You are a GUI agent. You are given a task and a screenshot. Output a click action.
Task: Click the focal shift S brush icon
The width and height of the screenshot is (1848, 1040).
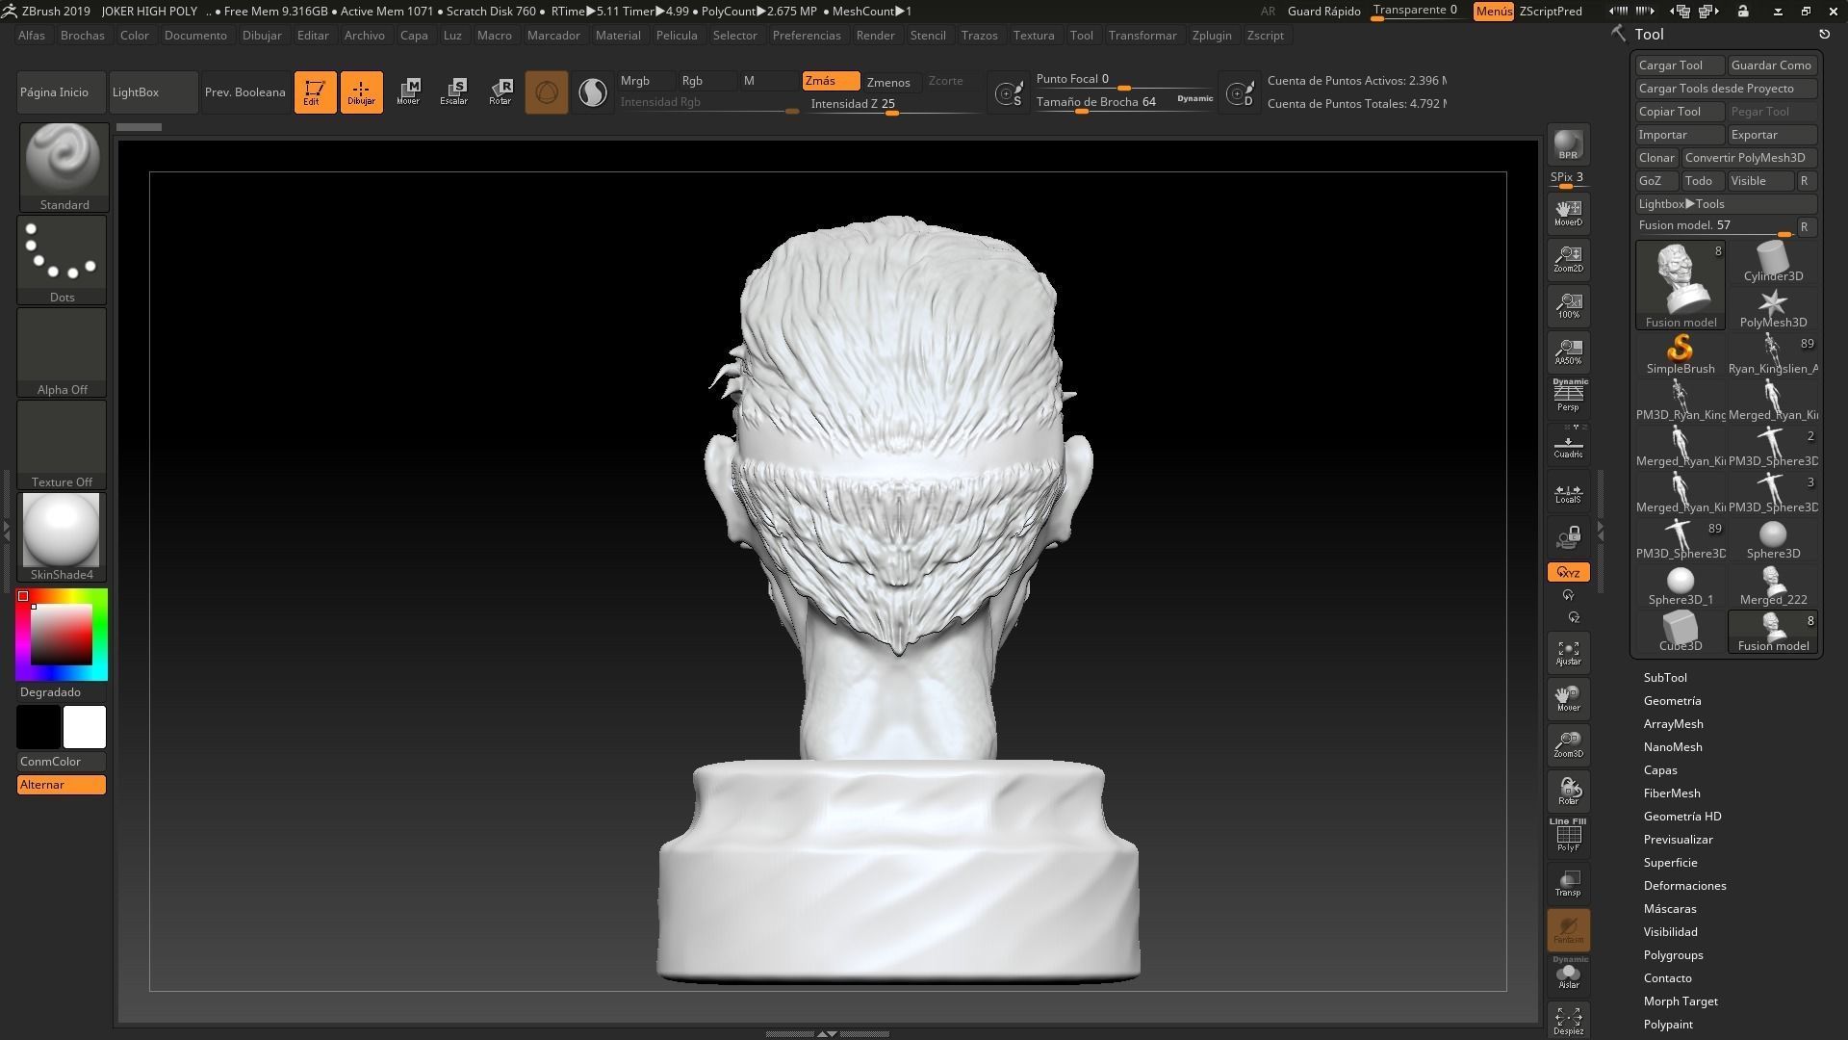point(1009,93)
